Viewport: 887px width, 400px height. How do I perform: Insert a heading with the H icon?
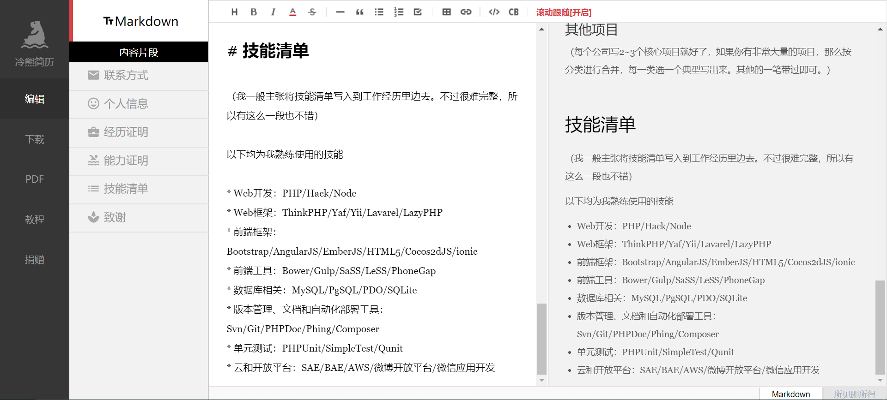234,12
